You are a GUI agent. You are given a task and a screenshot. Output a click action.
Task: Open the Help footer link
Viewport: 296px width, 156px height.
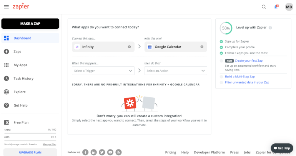coord(185,152)
